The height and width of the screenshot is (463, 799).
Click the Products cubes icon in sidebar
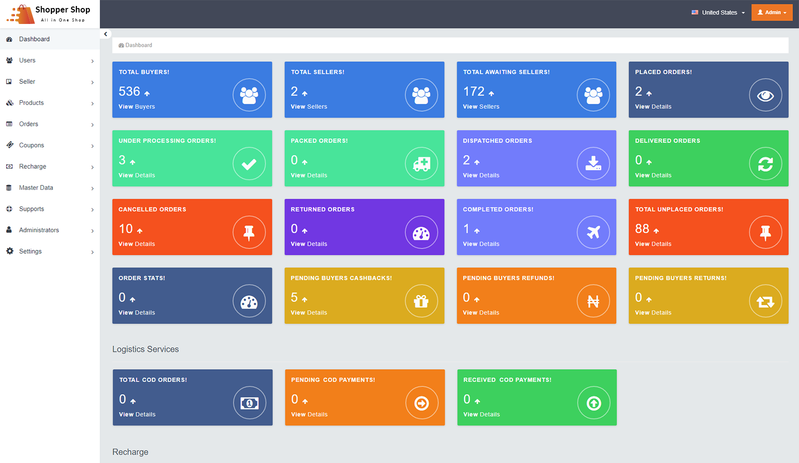click(x=9, y=103)
